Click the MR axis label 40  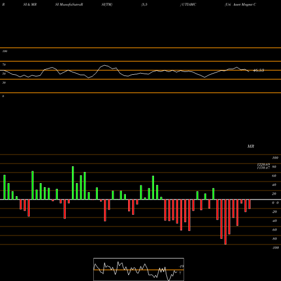[x=274, y=185]
